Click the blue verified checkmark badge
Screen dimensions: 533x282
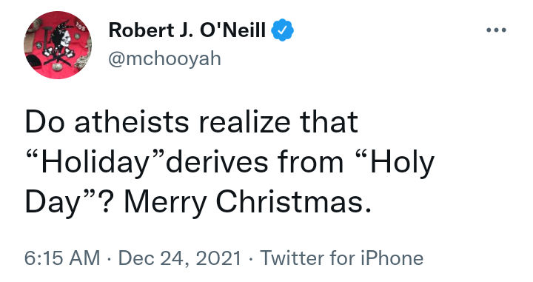283,30
